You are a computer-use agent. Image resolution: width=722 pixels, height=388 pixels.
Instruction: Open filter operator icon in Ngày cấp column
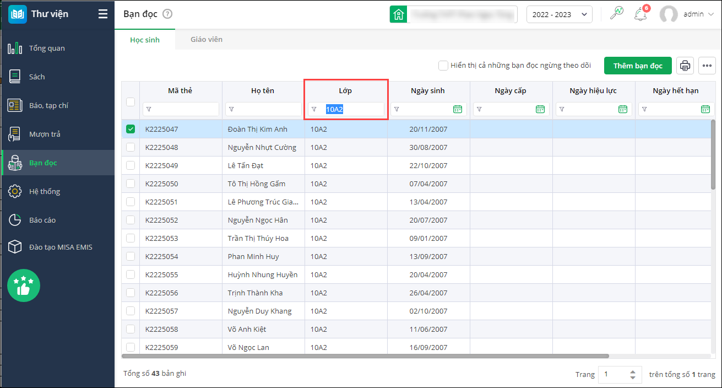tap(479, 109)
